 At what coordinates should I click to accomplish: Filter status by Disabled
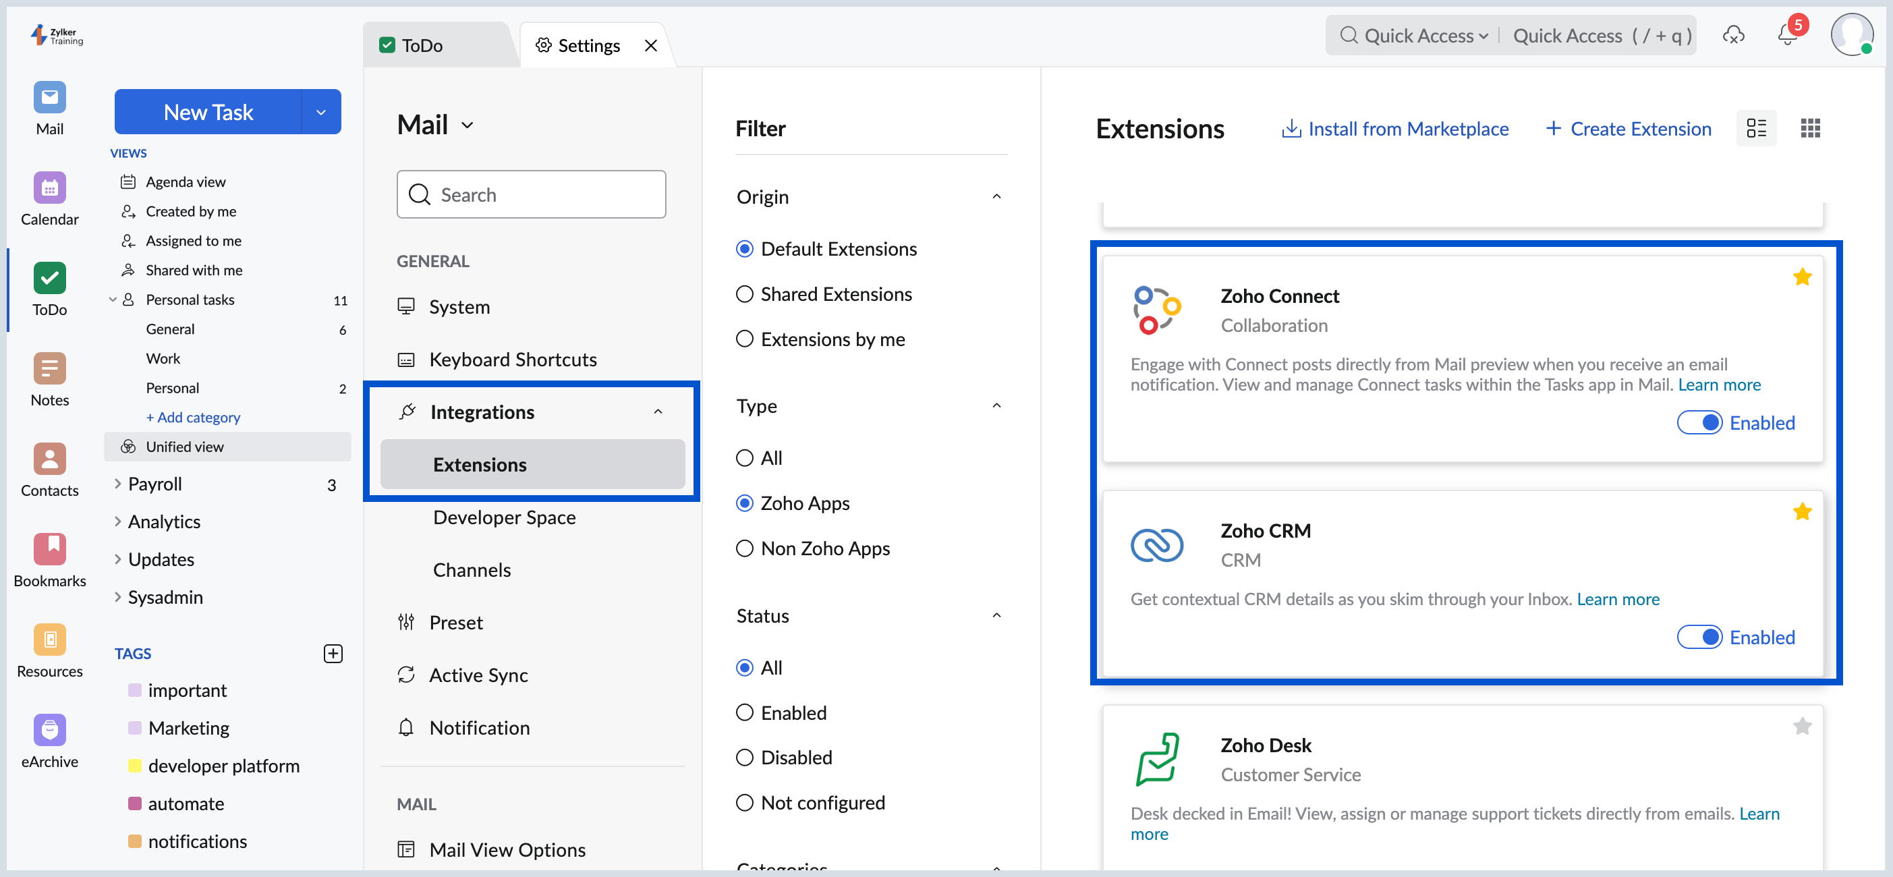click(744, 757)
